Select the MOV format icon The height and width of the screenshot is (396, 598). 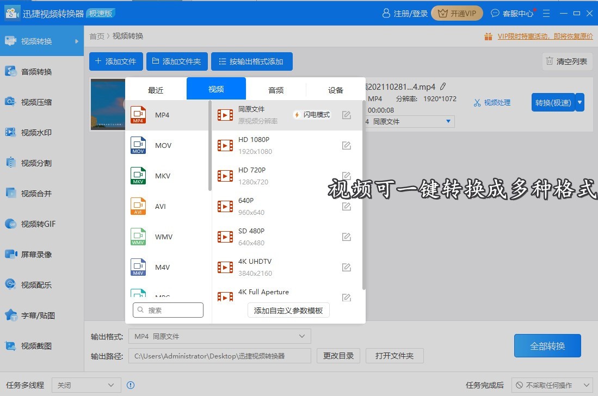pos(138,145)
